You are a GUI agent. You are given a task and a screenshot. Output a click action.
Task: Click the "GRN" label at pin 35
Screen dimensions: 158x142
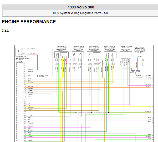tap(29, 129)
